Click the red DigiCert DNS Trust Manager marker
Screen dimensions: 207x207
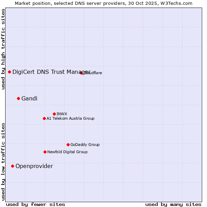point(10,72)
